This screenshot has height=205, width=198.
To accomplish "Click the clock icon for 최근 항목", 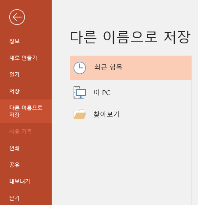I will (80, 68).
